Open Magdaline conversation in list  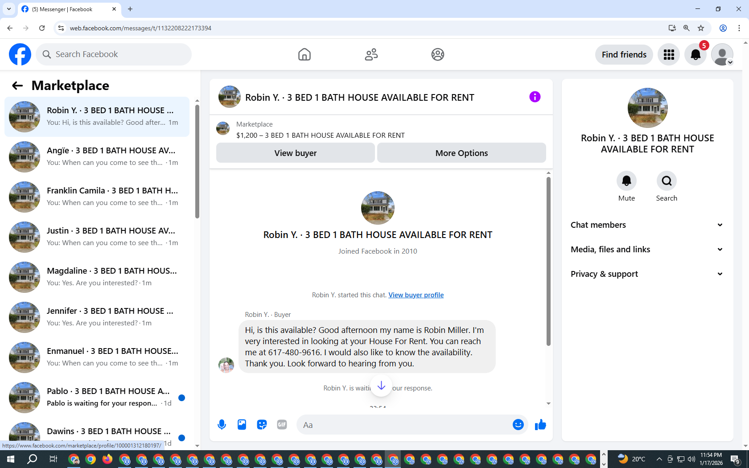(x=97, y=277)
